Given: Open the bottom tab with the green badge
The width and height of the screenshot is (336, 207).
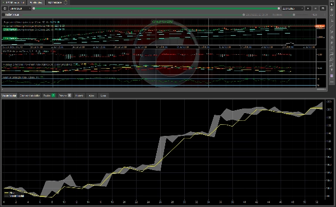Looking at the screenshot, I should coord(49,96).
